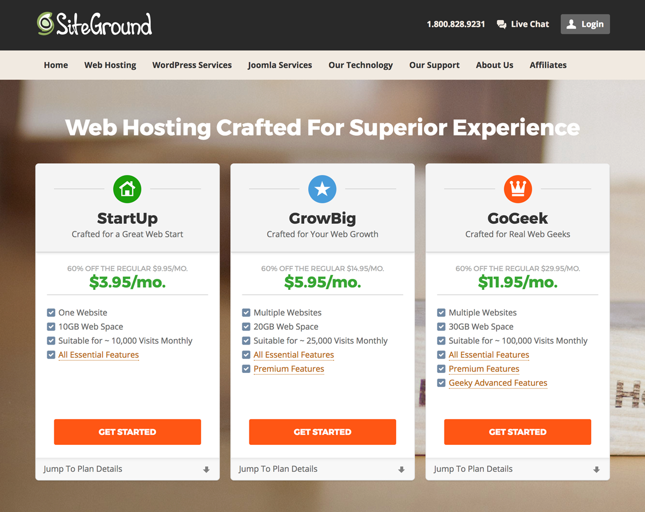Click the One Website checkmark
645x512 pixels.
[51, 312]
